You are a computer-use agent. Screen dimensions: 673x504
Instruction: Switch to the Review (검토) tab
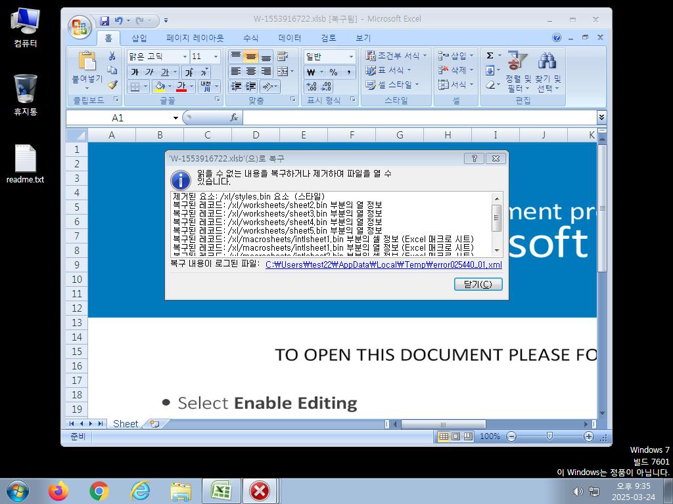pos(329,38)
